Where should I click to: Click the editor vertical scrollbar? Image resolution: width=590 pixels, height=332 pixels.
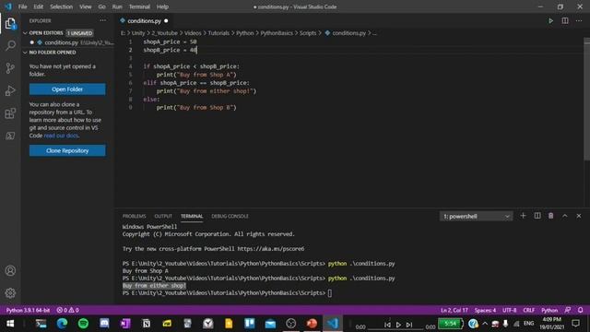586,100
